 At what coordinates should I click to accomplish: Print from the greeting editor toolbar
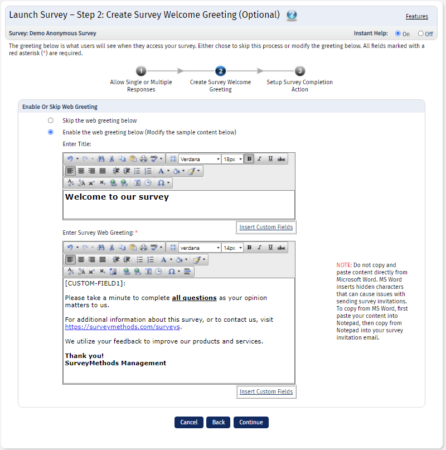tap(143, 248)
